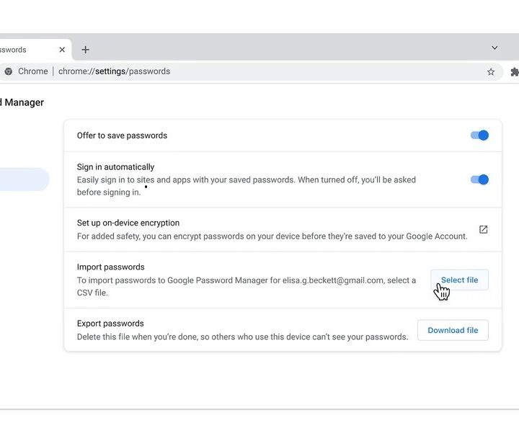Bookmark this page with star icon
Image resolution: width=519 pixels, height=441 pixels.
tap(491, 72)
